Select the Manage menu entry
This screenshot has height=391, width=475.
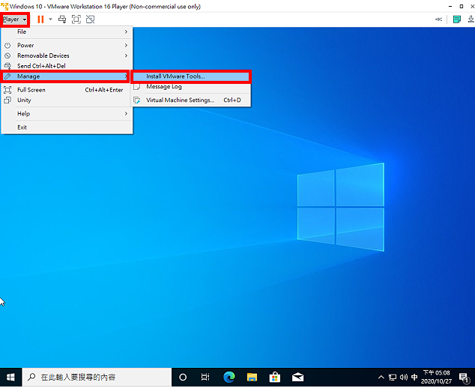pos(66,76)
